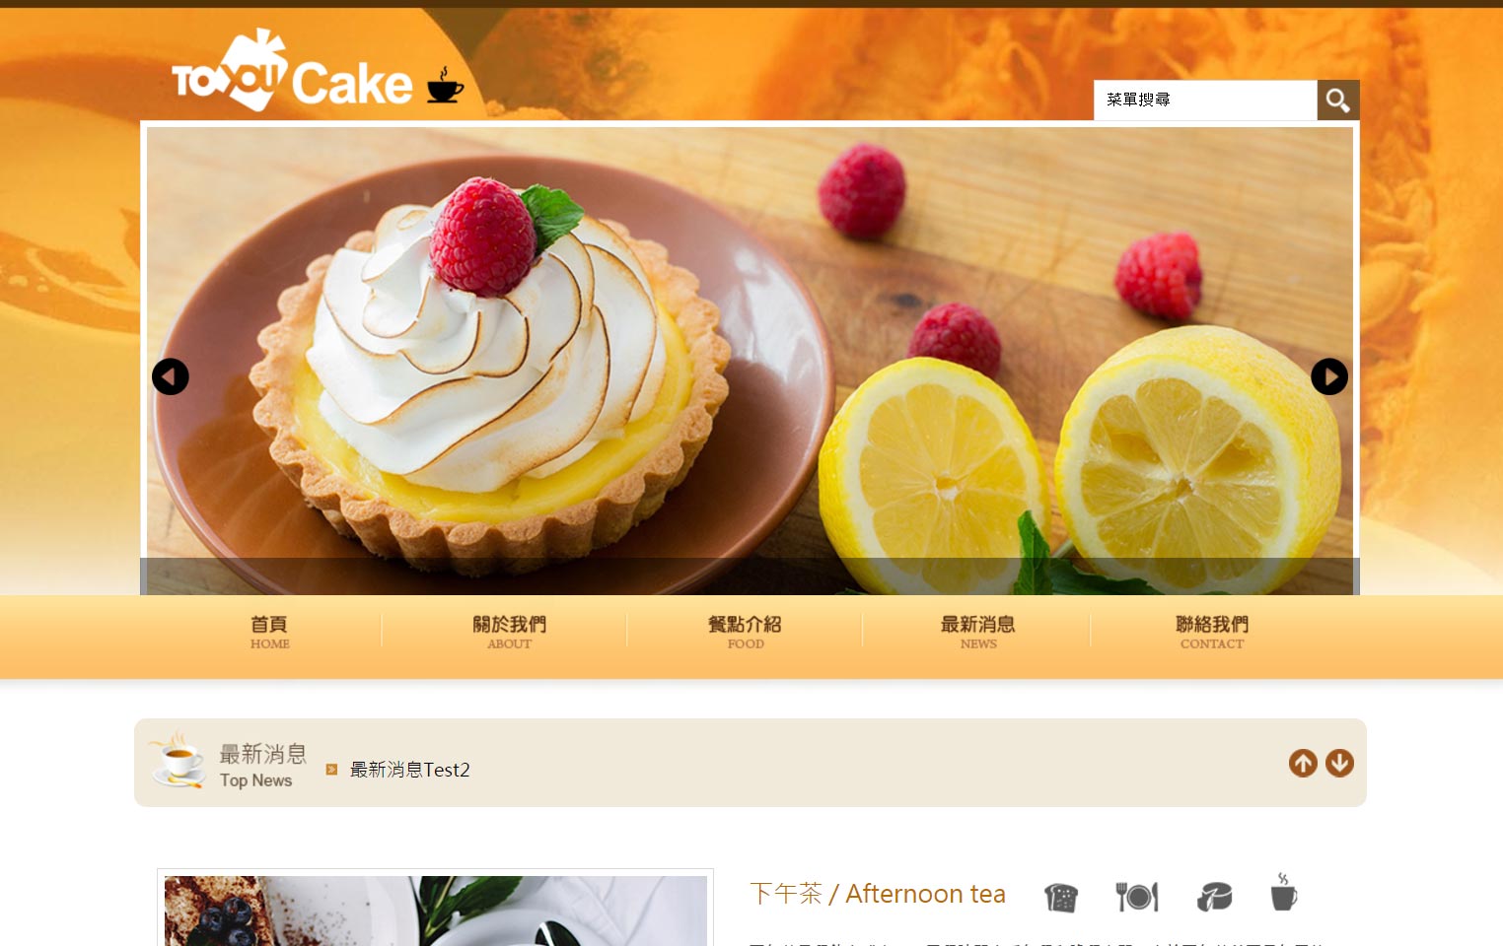Open the 最新消息Test2 news link
Image resolution: width=1503 pixels, height=946 pixels.
tap(410, 770)
